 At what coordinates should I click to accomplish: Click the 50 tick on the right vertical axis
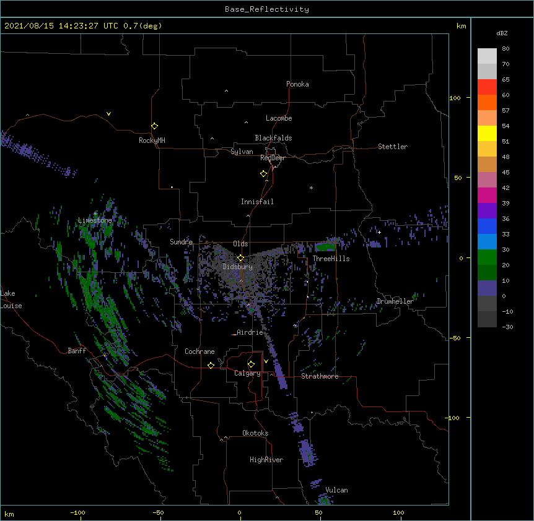coord(458,178)
